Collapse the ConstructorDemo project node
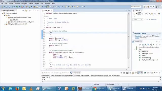 pos(2,13)
